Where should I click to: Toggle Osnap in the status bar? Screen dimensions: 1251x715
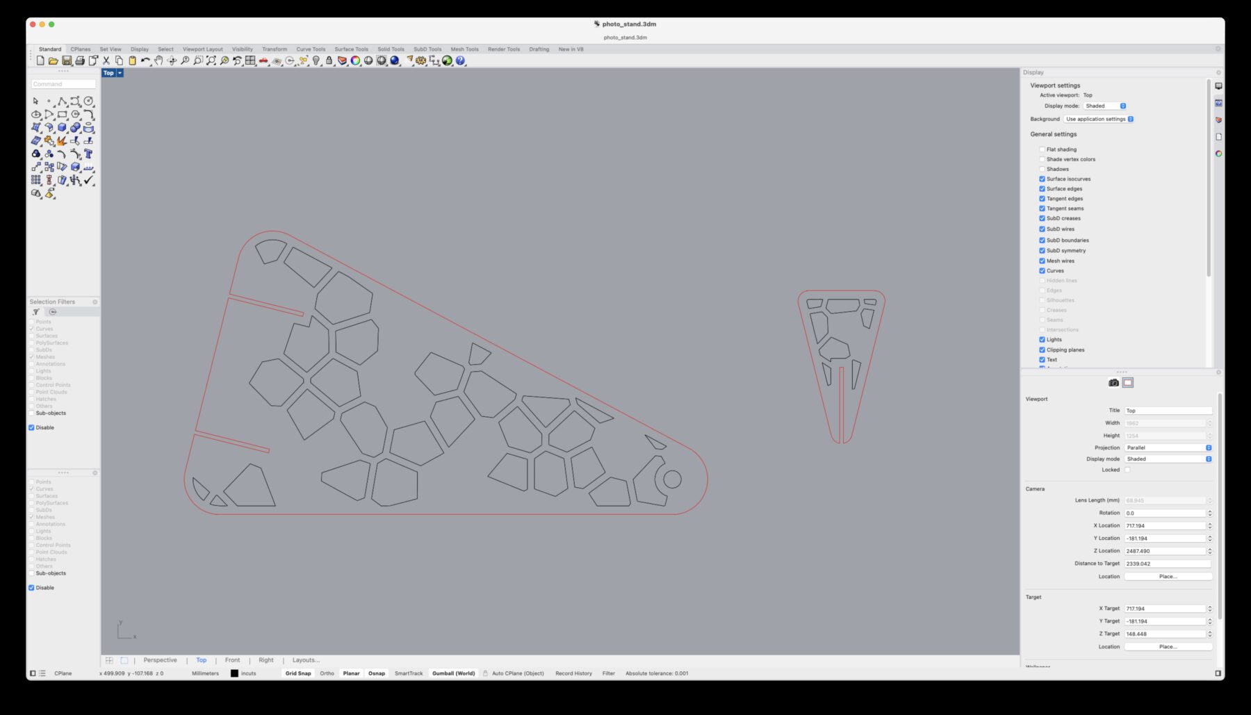click(x=377, y=673)
